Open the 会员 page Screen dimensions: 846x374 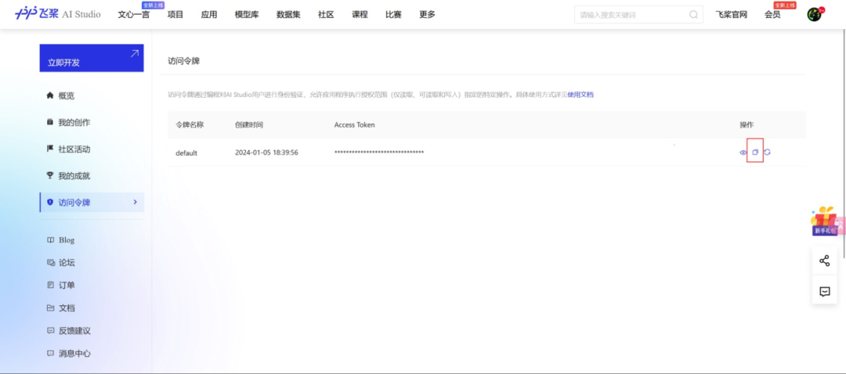click(772, 15)
